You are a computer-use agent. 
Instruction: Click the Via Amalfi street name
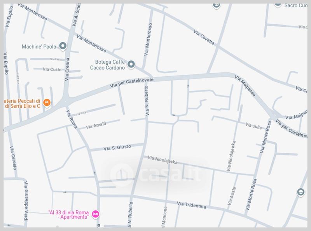pos(96,125)
